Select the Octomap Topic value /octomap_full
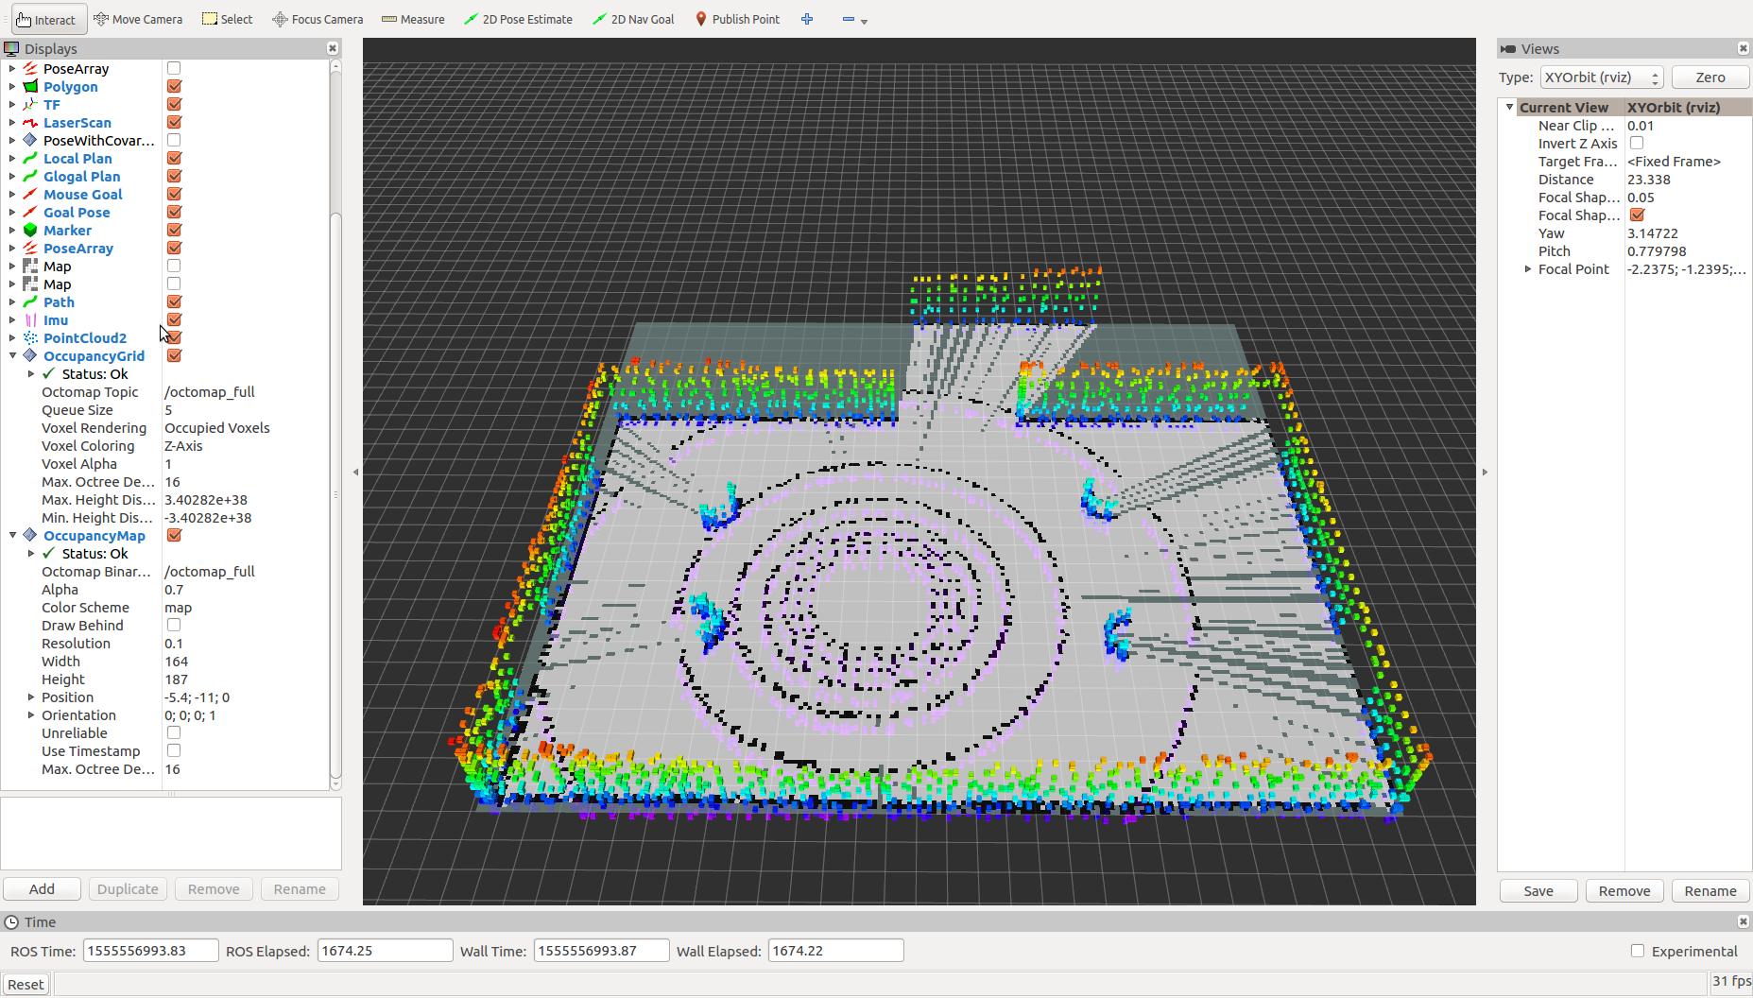Viewport: 1753px width, 998px height. pyautogui.click(x=209, y=391)
